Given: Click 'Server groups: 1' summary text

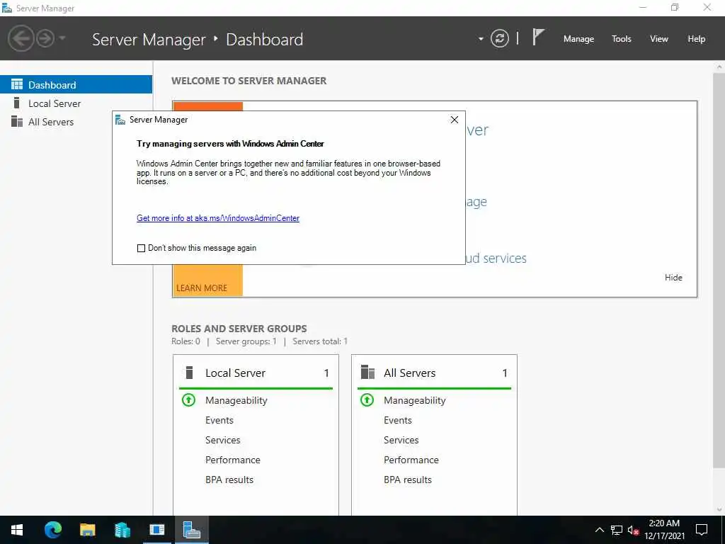Looking at the screenshot, I should tap(246, 341).
